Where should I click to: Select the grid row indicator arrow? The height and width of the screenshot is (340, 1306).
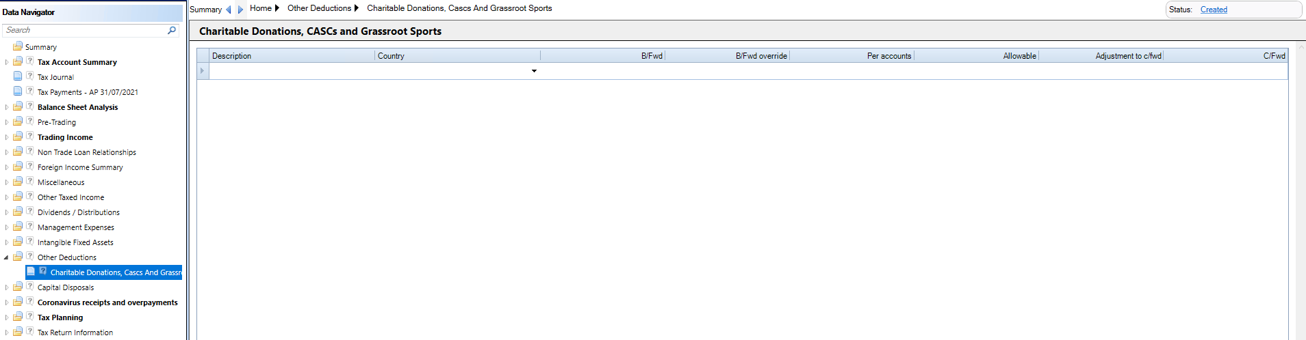click(203, 71)
